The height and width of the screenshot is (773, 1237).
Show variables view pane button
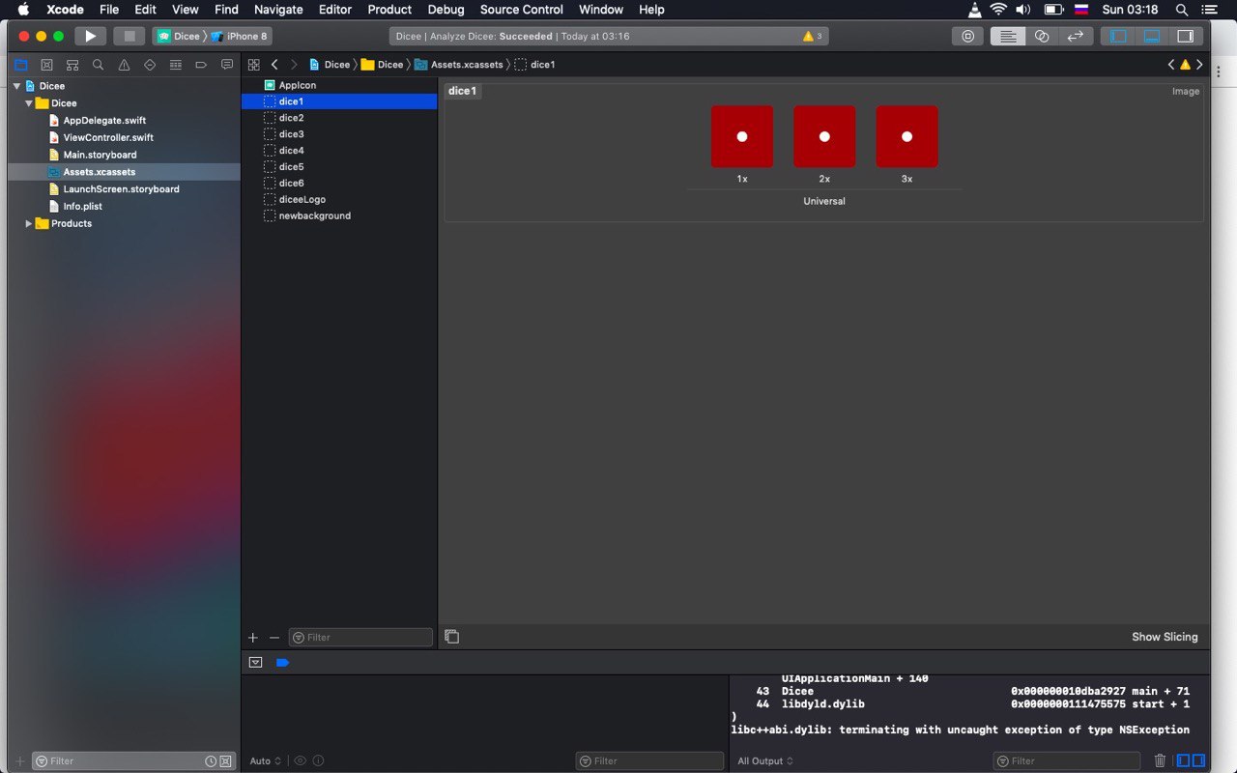(1184, 760)
